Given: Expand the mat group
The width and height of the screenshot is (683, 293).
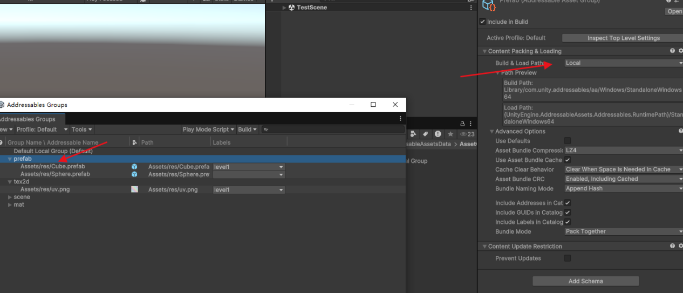Looking at the screenshot, I should tap(10, 205).
